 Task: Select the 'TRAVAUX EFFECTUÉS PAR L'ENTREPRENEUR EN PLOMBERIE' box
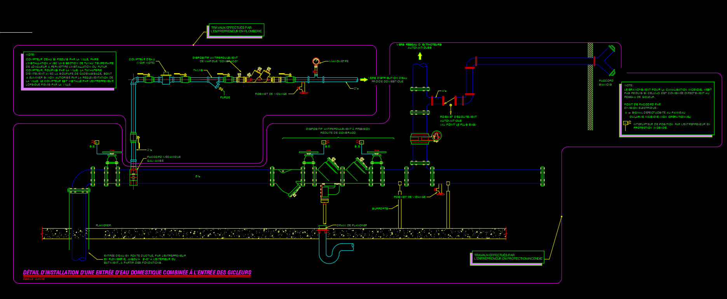[236, 30]
